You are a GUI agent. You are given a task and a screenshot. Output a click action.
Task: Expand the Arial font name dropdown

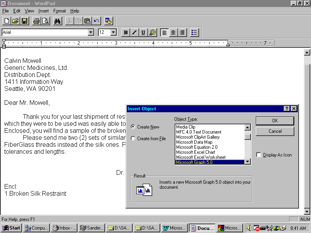tap(91, 33)
